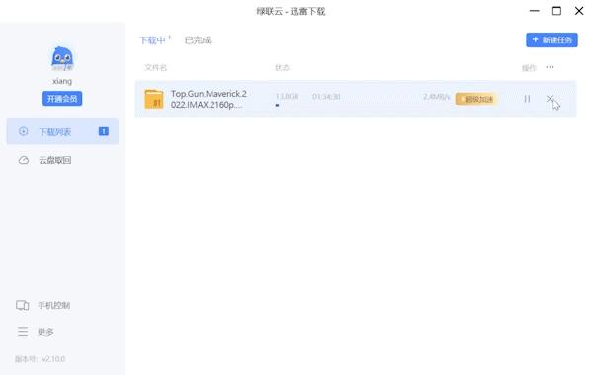Viewport: 593px width, 375px height.
Task: Click the 新建任务 new task button
Action: [x=551, y=40]
